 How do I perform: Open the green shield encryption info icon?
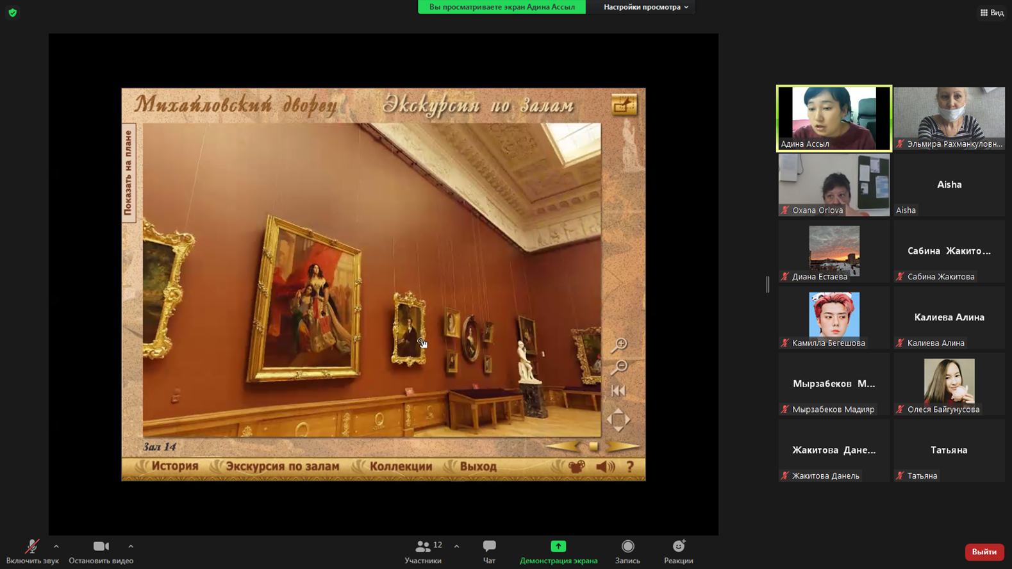click(x=13, y=13)
